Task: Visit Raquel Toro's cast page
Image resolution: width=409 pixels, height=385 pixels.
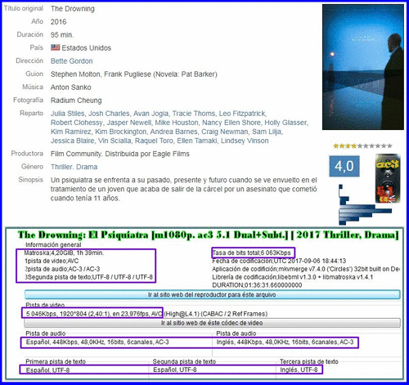Action: (x=154, y=141)
